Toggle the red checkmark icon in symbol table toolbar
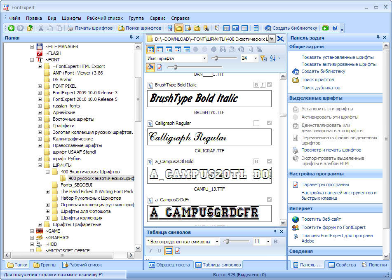 pos(178,250)
